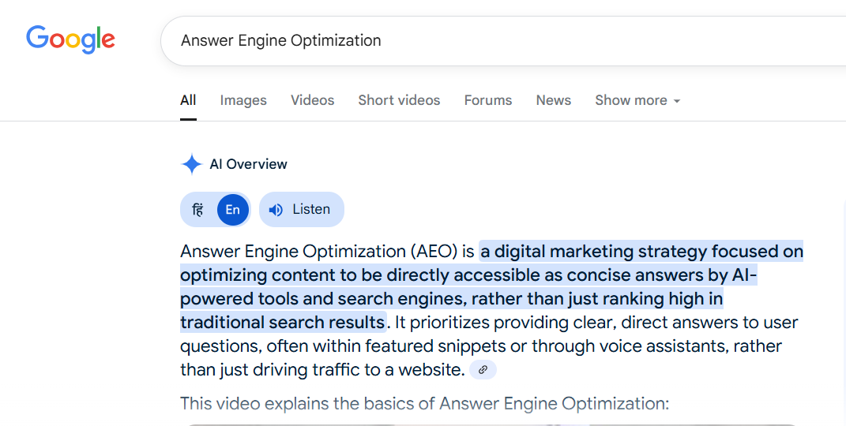Expand the Show more dropdown
Image resolution: width=846 pixels, height=426 pixels.
point(637,100)
